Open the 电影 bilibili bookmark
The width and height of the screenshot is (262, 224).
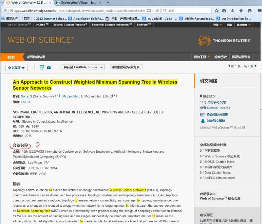(x=122, y=19)
